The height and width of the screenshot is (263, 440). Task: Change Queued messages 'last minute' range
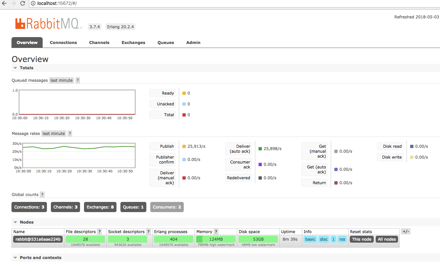click(62, 80)
